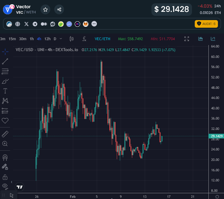224x199 pixels.
Task: Click the VEC/USD - UNI chart title
Action: pos(47,50)
